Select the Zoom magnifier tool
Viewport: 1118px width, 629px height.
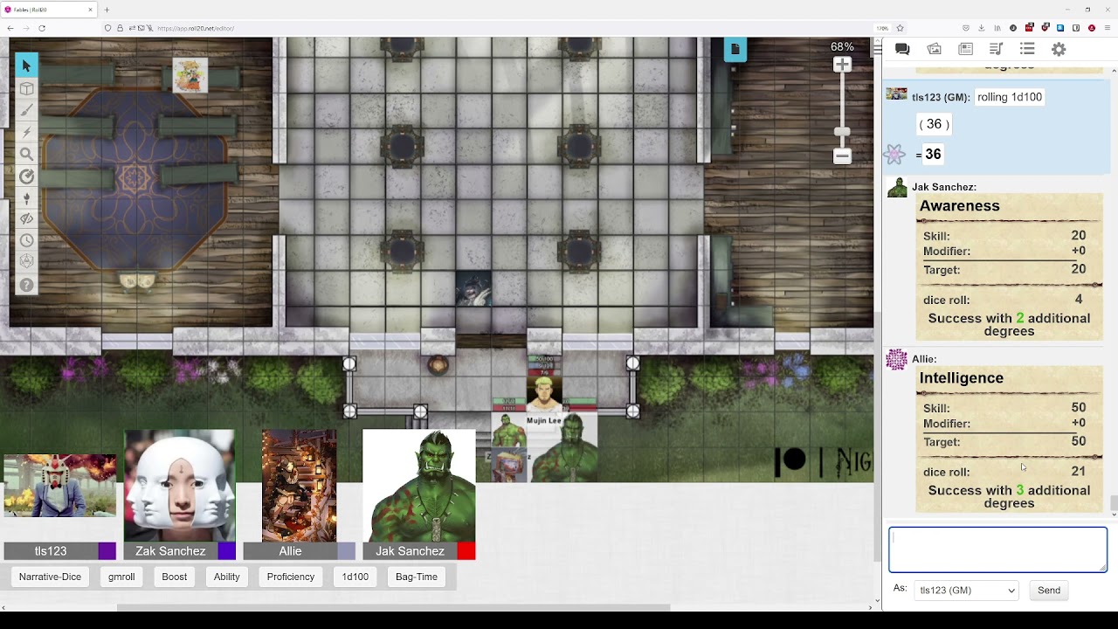coord(26,154)
